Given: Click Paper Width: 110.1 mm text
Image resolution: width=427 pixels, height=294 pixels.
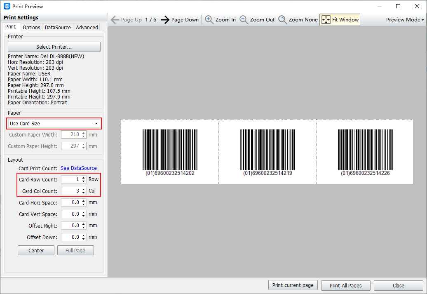Looking at the screenshot, I should pos(35,79).
